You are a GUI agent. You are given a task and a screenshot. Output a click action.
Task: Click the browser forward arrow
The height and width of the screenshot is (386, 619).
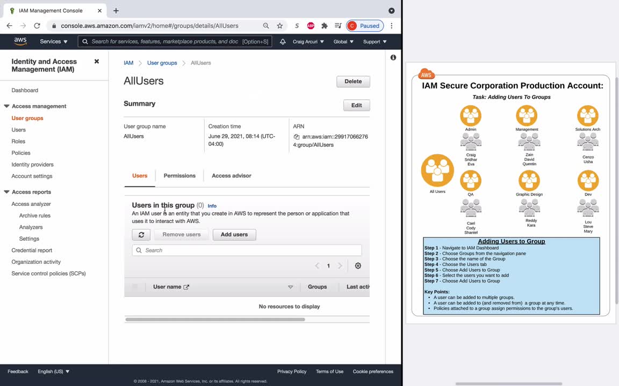[x=23, y=26]
